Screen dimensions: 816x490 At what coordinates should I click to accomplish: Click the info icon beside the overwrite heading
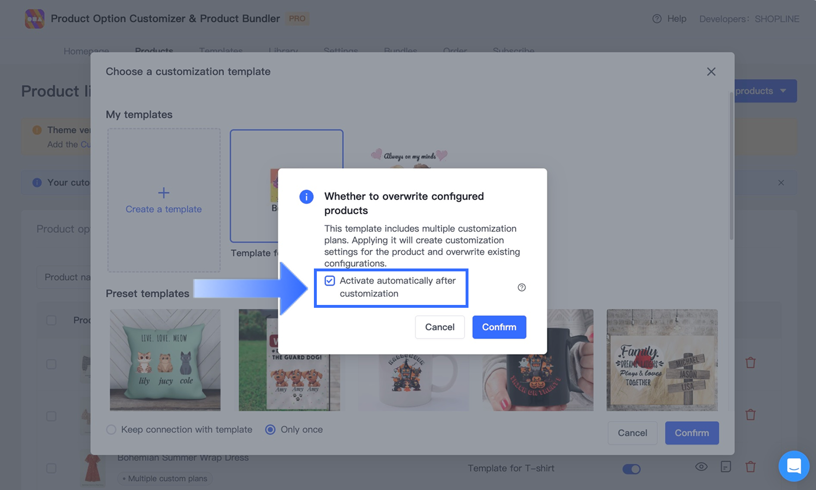(x=306, y=197)
